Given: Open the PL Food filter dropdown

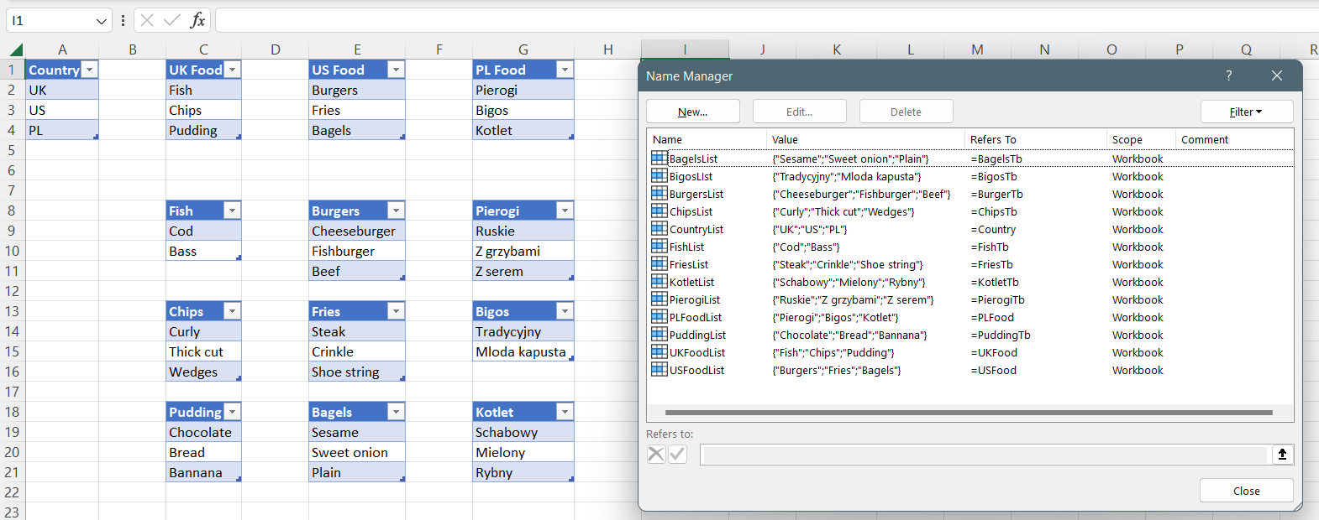Looking at the screenshot, I should 565,70.
